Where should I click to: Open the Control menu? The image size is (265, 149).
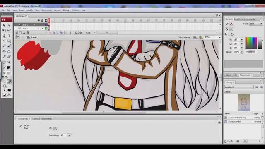click(57, 10)
